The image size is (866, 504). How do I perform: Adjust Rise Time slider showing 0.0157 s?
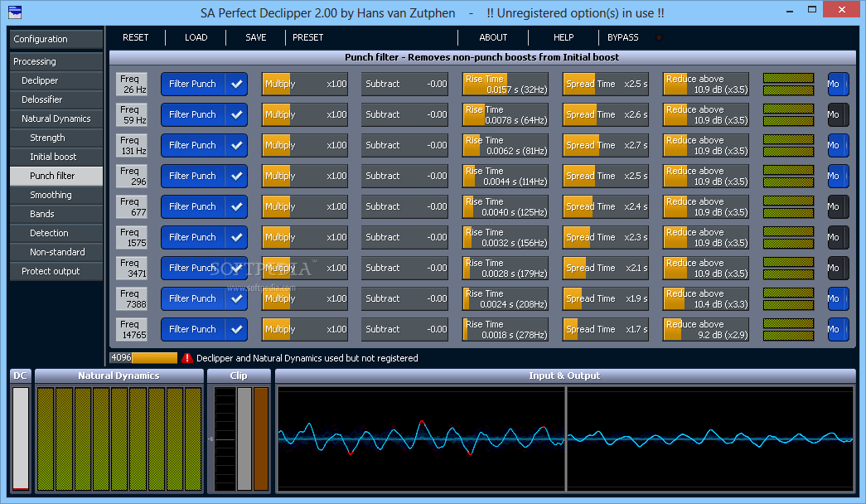pyautogui.click(x=506, y=84)
